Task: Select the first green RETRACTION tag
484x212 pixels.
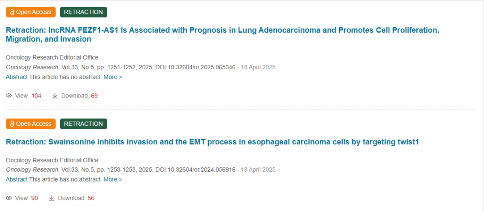Action: point(83,12)
